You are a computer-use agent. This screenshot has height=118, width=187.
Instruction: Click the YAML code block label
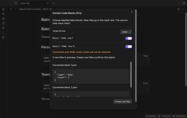(x=146, y=56)
